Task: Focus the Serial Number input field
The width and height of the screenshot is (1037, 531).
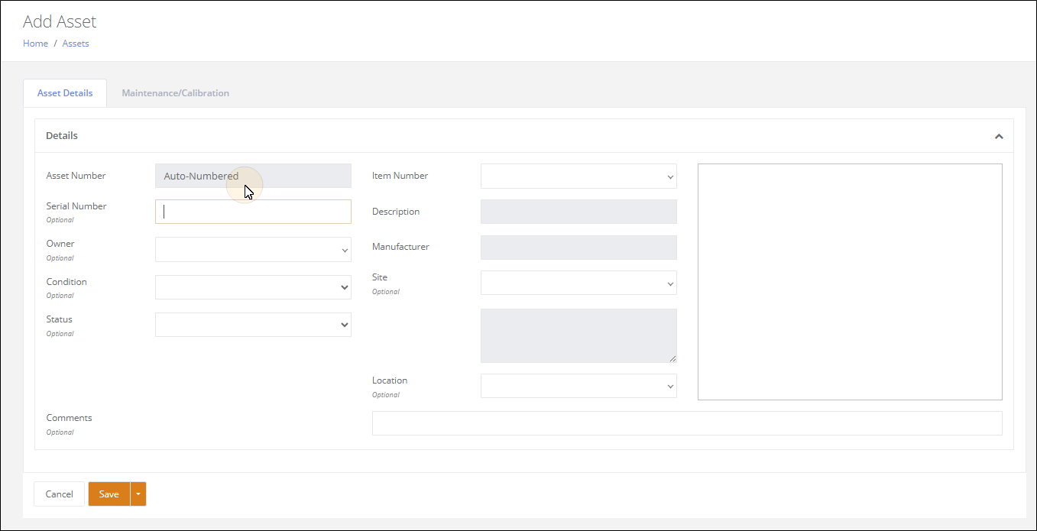Action: 253,212
